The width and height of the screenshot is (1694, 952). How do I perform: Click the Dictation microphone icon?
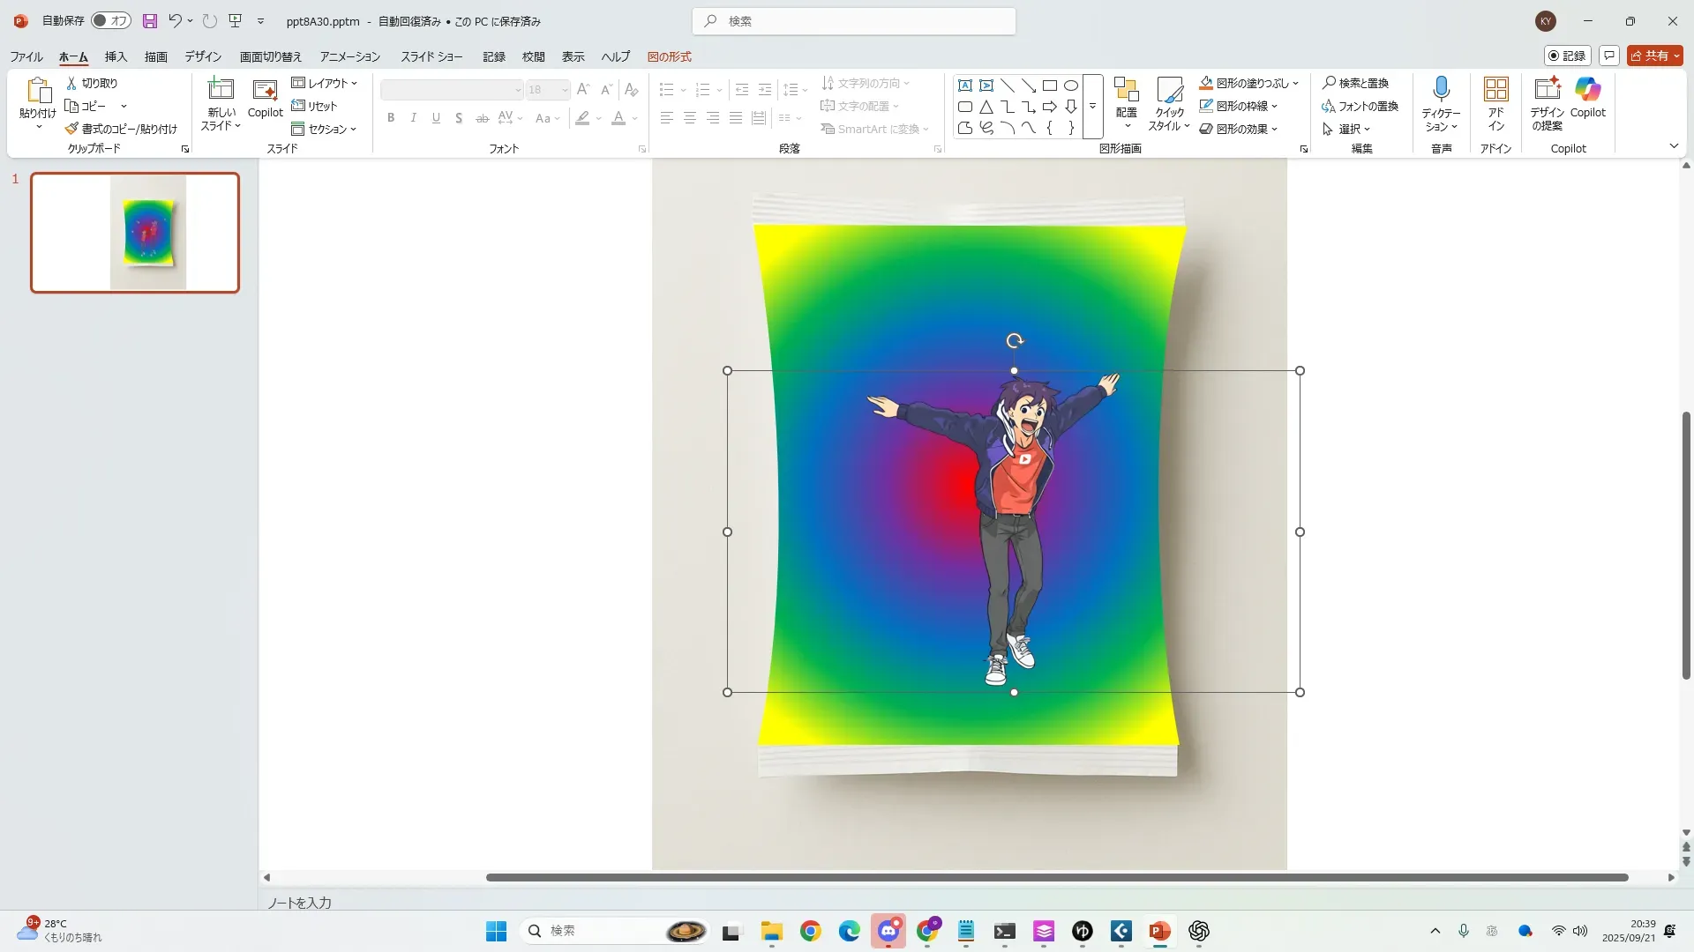1441,89
